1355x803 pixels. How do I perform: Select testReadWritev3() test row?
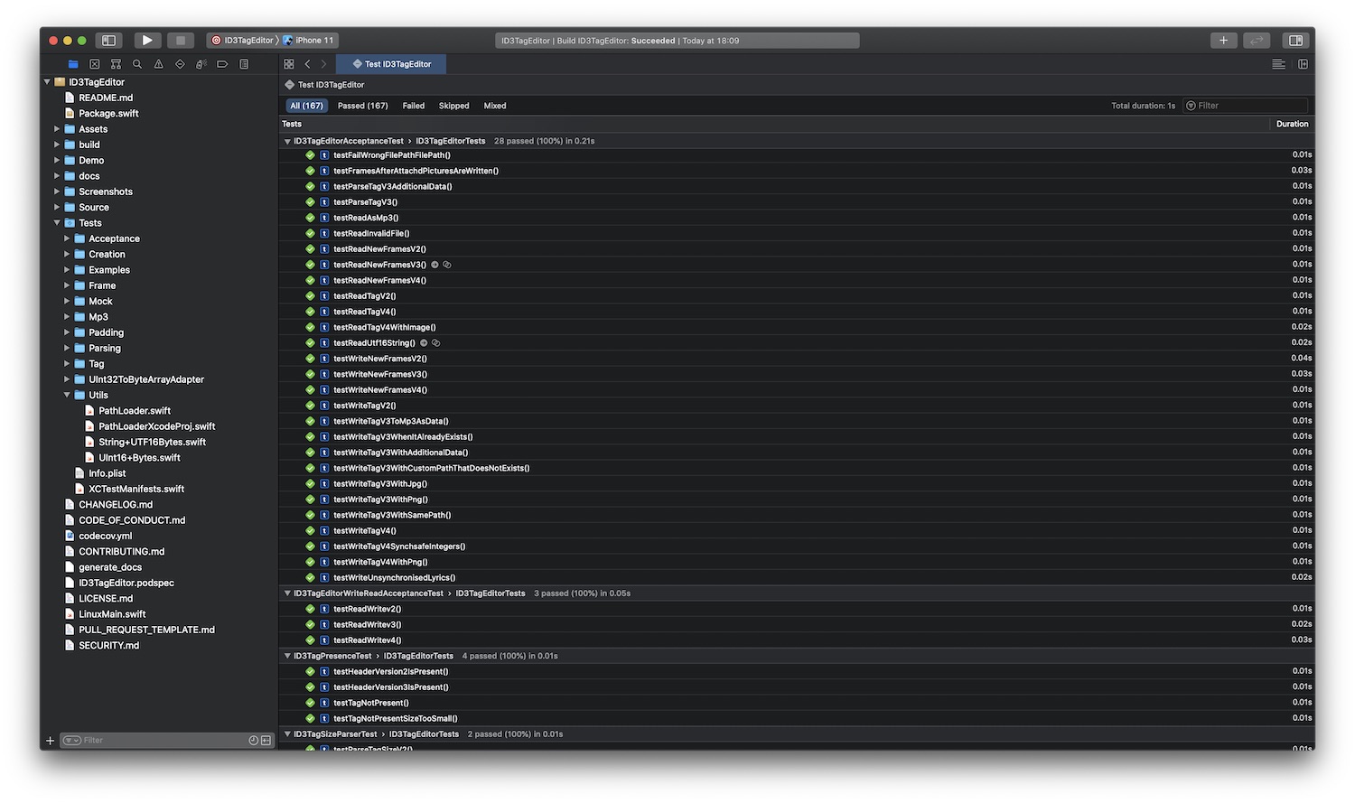pyautogui.click(x=797, y=624)
